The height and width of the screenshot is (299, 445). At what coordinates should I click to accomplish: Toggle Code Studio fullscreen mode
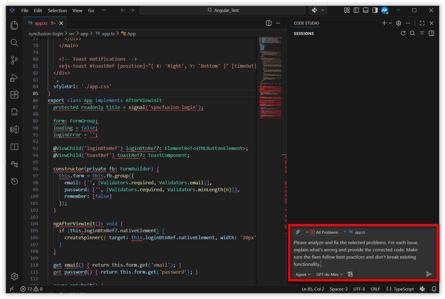click(x=422, y=23)
